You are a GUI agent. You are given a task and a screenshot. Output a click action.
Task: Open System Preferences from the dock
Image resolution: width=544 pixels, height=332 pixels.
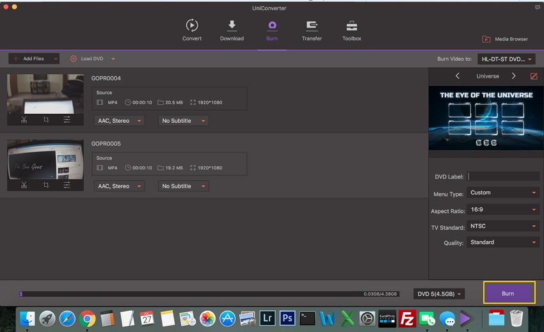coord(367,319)
